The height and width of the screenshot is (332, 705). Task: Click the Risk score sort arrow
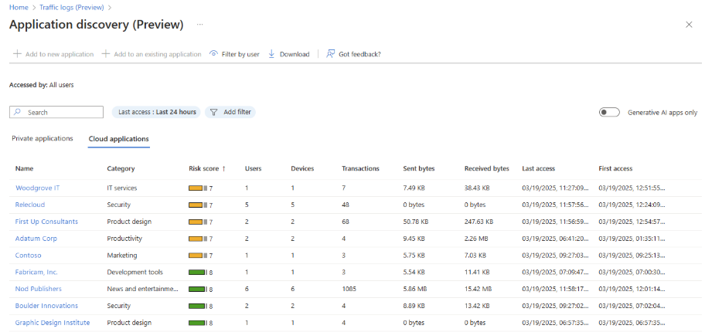point(223,168)
